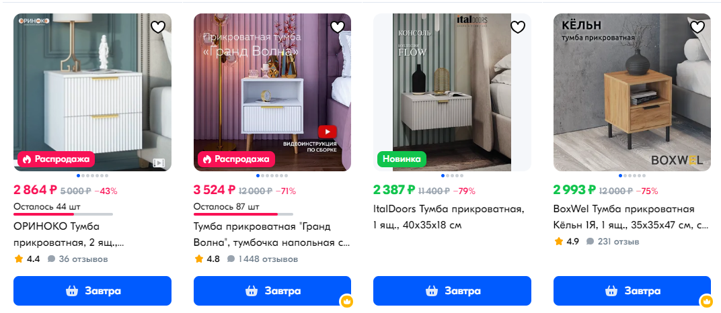This screenshot has width=721, height=313.
Task: Click Распродажа badge on ОРИНОКО card
Action: 56,159
